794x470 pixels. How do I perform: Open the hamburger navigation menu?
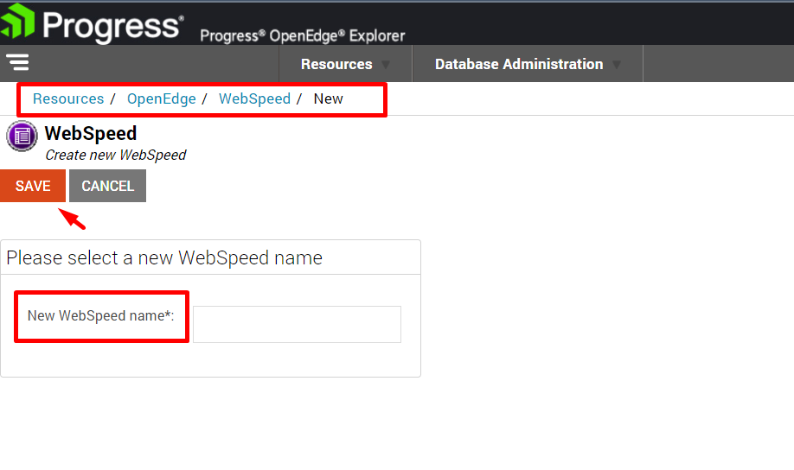pos(17,62)
